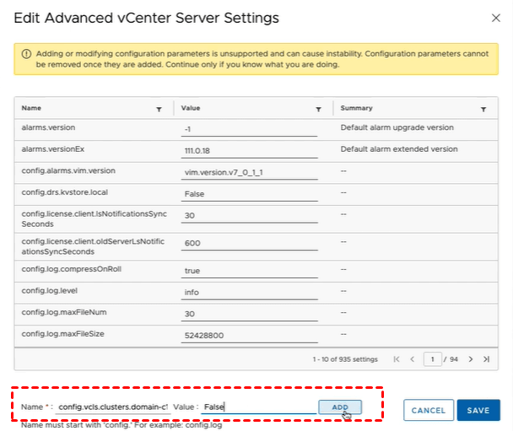
Task: Go to previous page of settings
Action: tap(413, 359)
